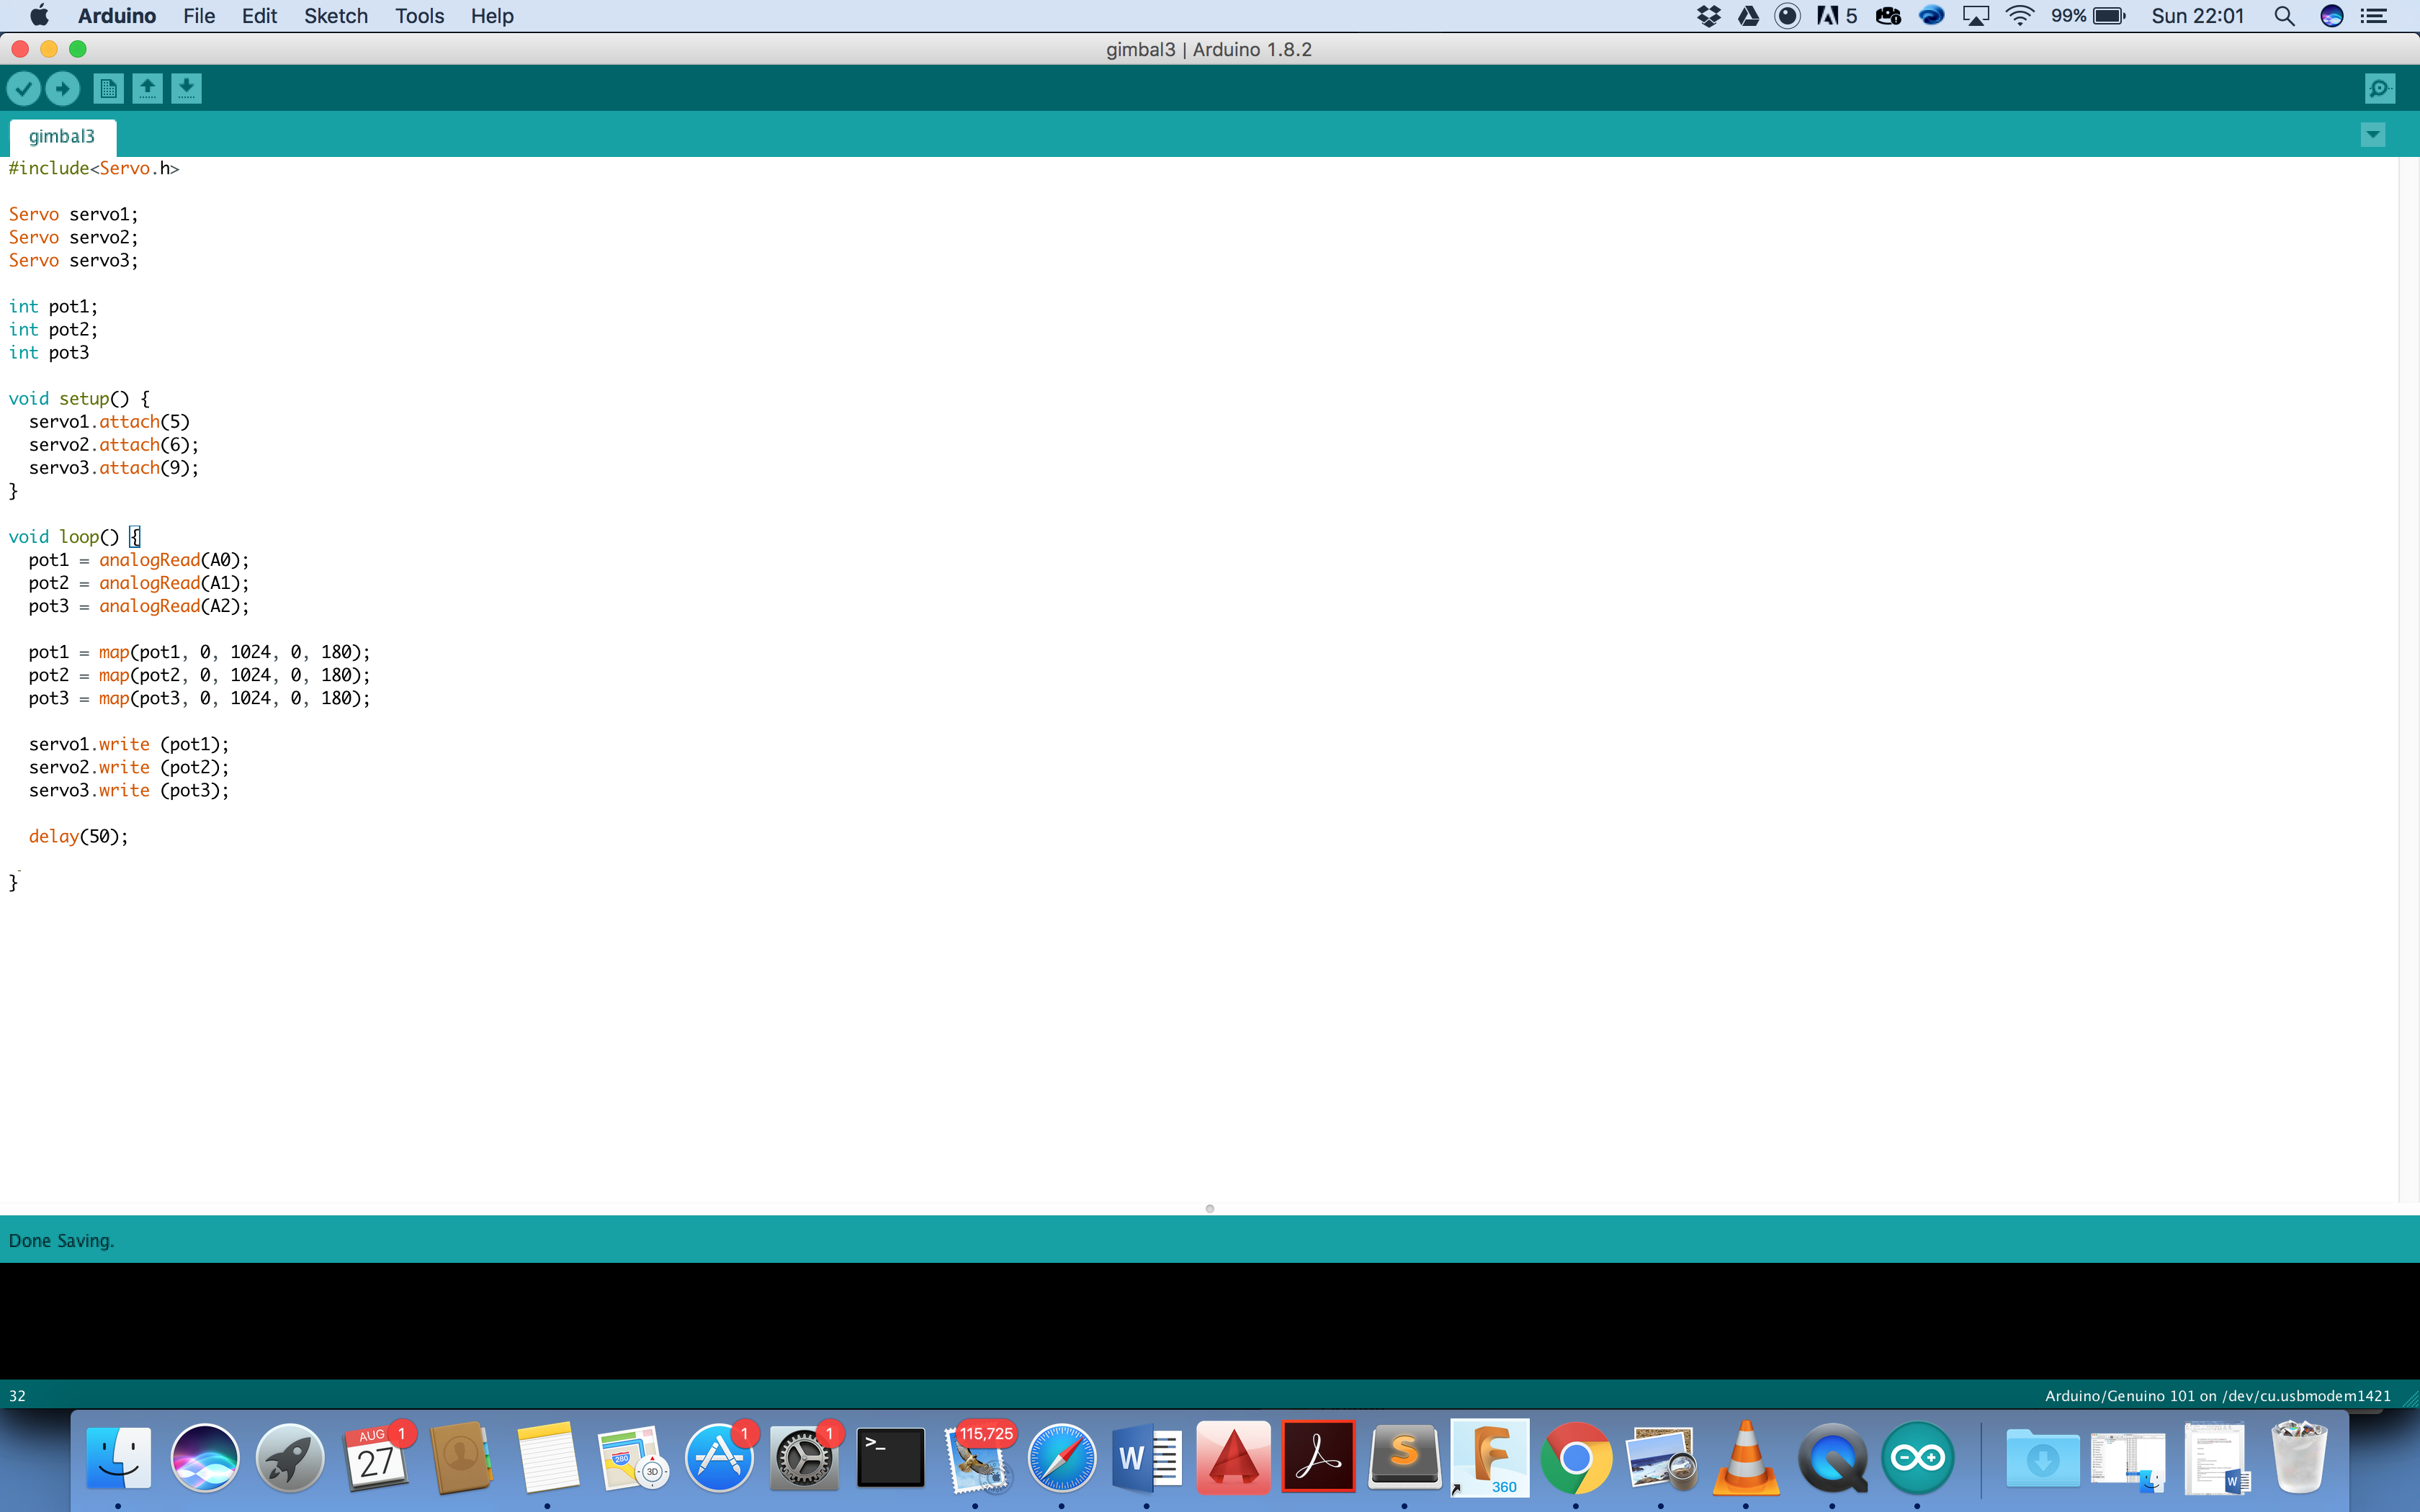2420x1512 pixels.
Task: Create a new sketch with New icon
Action: tap(108, 89)
